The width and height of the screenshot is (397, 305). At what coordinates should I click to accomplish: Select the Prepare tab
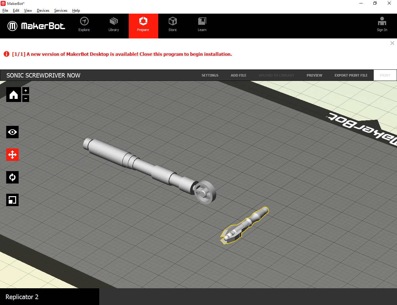143,26
